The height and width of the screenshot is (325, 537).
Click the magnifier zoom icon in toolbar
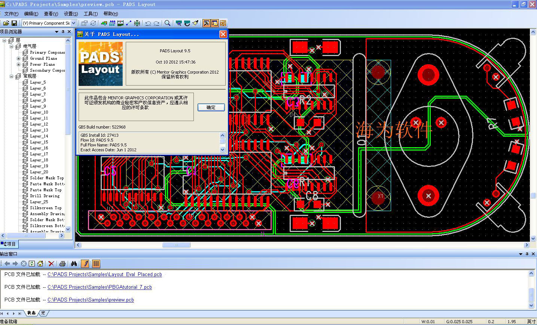coord(167,23)
